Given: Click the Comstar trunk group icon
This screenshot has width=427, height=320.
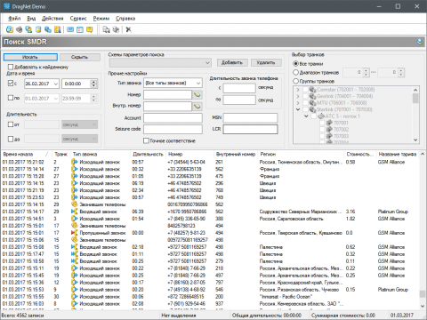Looking at the screenshot, I should click(x=312, y=89).
